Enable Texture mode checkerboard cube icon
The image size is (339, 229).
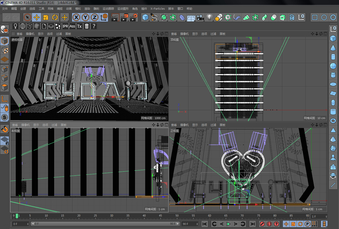pos(5,50)
